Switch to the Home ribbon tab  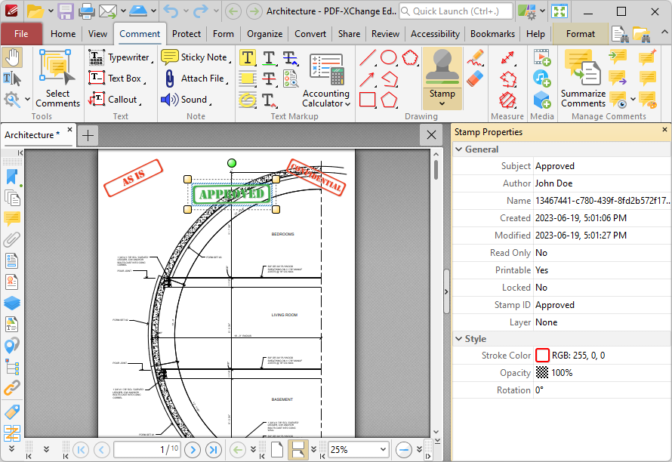[63, 34]
